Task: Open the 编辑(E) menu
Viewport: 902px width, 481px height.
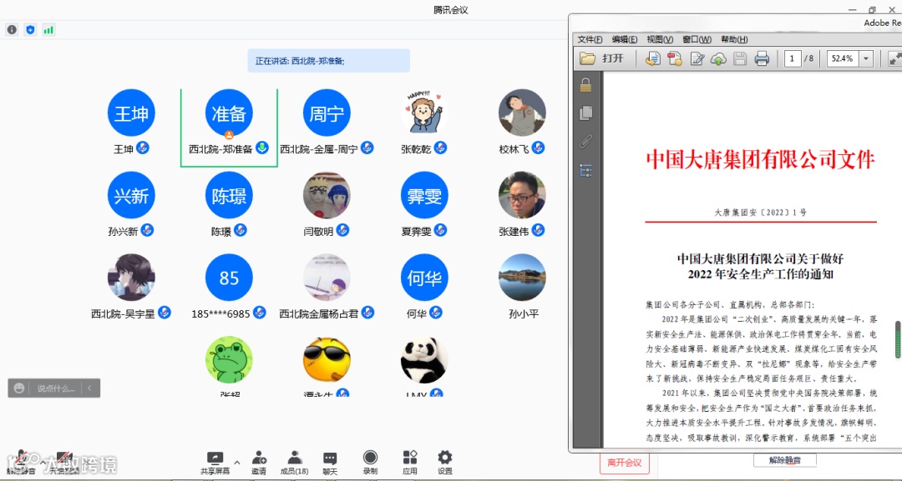Action: 624,40
